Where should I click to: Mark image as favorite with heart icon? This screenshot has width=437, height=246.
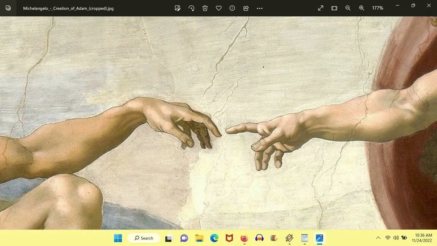(218, 8)
